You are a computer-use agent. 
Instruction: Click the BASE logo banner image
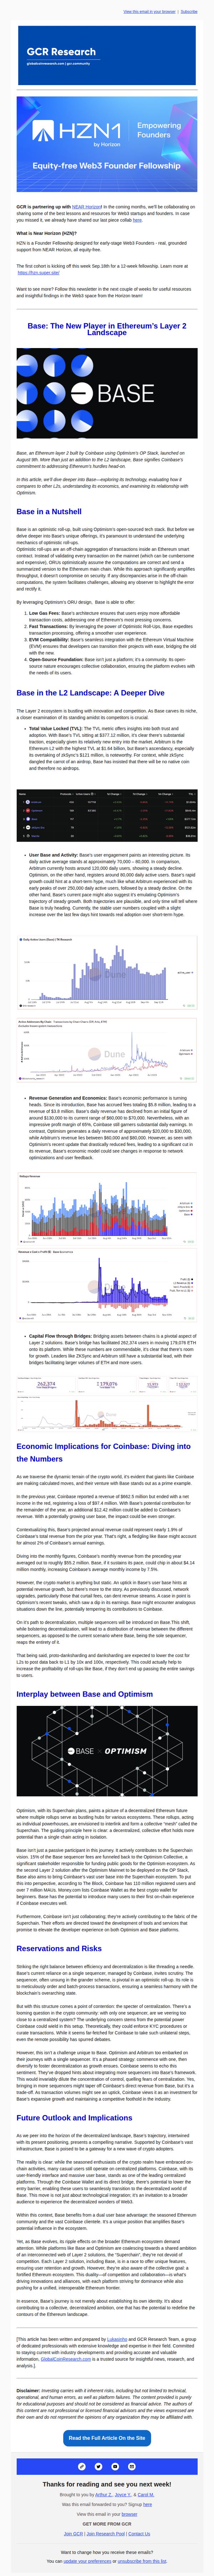click(107, 393)
